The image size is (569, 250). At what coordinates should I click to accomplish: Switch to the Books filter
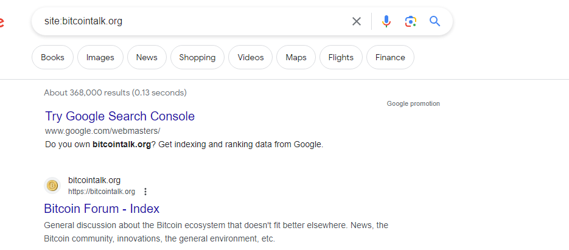[x=52, y=57]
